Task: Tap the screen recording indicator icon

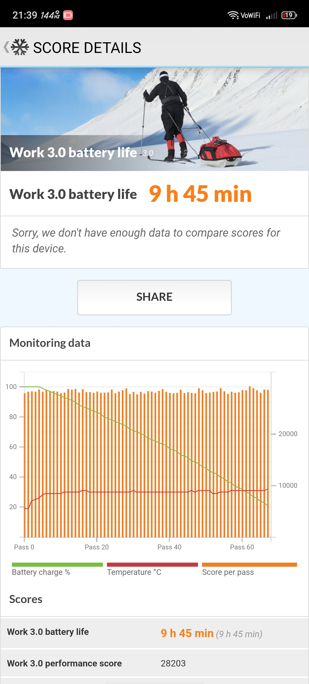Action: point(68,15)
